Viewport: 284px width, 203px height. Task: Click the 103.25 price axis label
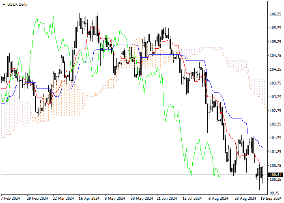[x=275, y=97]
